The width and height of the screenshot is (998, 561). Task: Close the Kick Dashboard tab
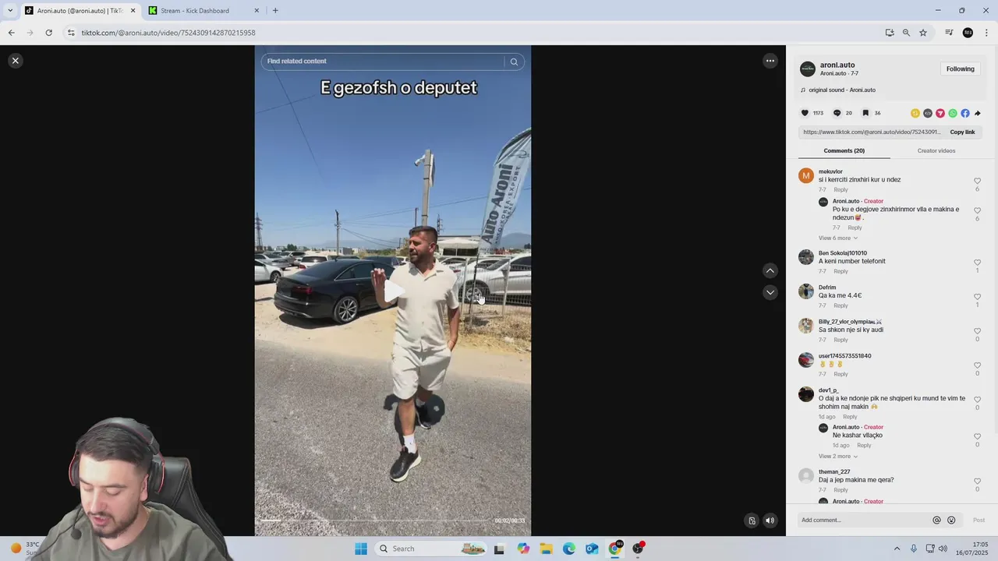[x=257, y=11]
